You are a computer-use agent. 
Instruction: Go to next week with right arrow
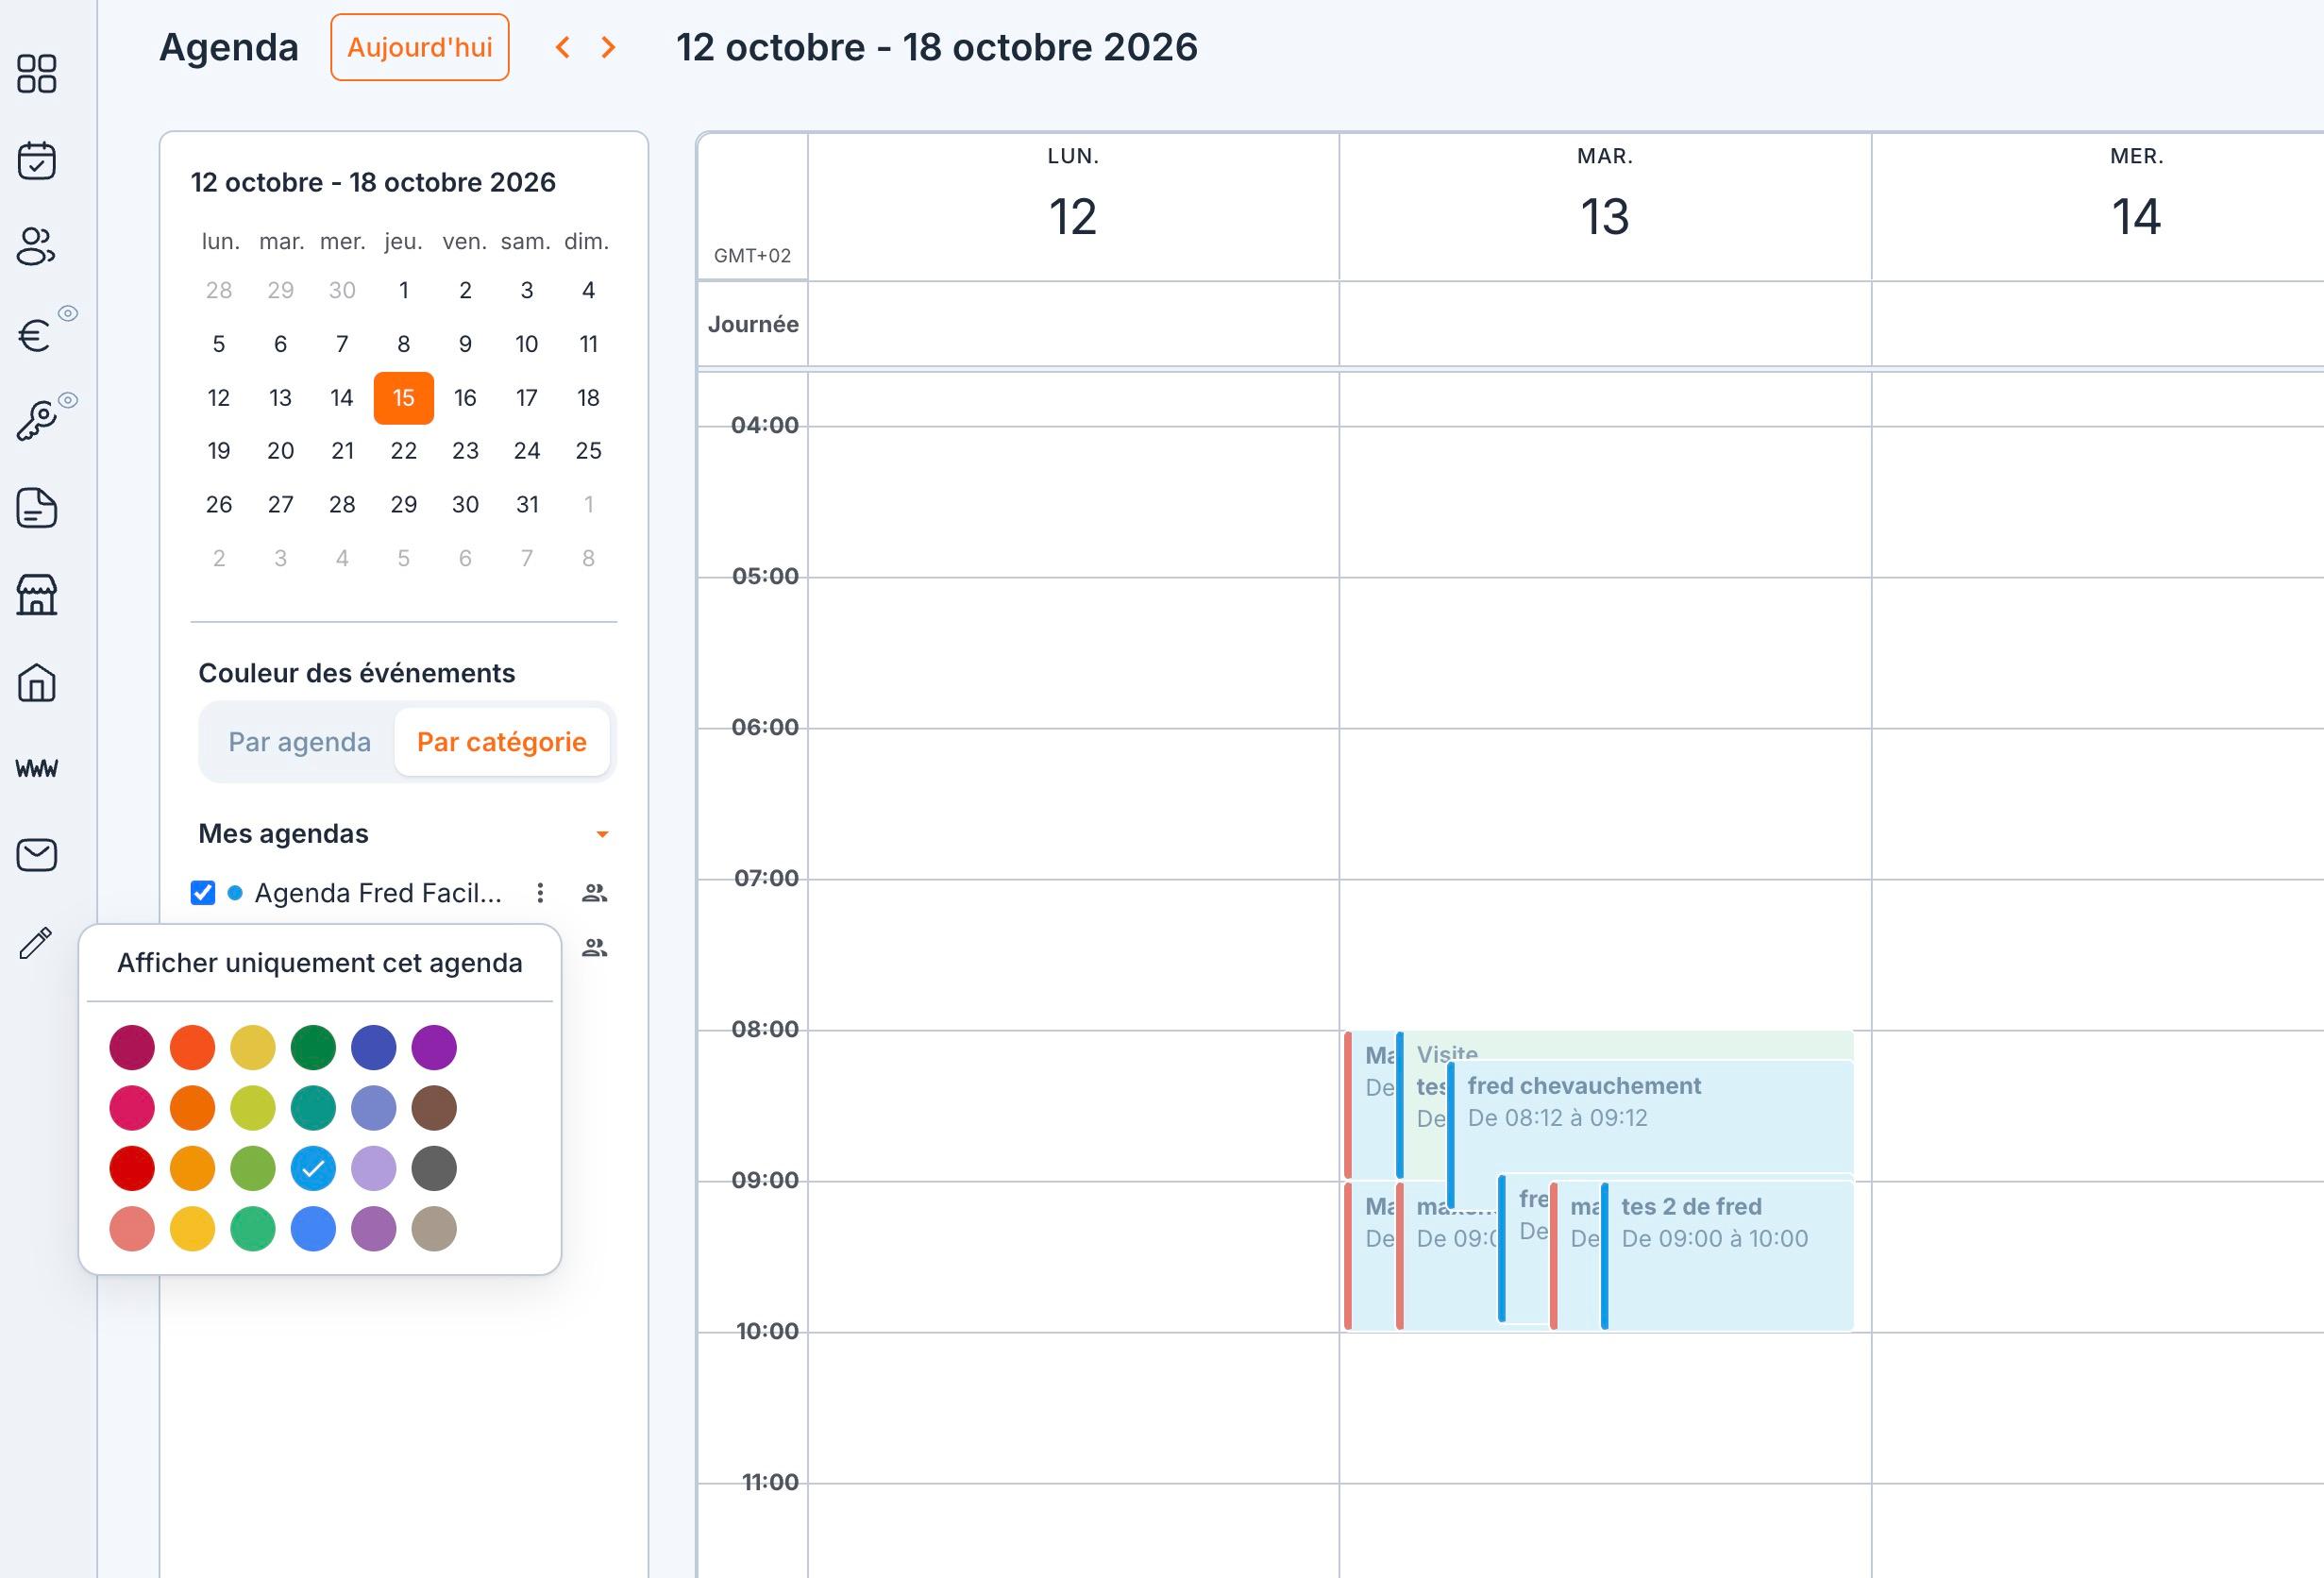pos(608,47)
